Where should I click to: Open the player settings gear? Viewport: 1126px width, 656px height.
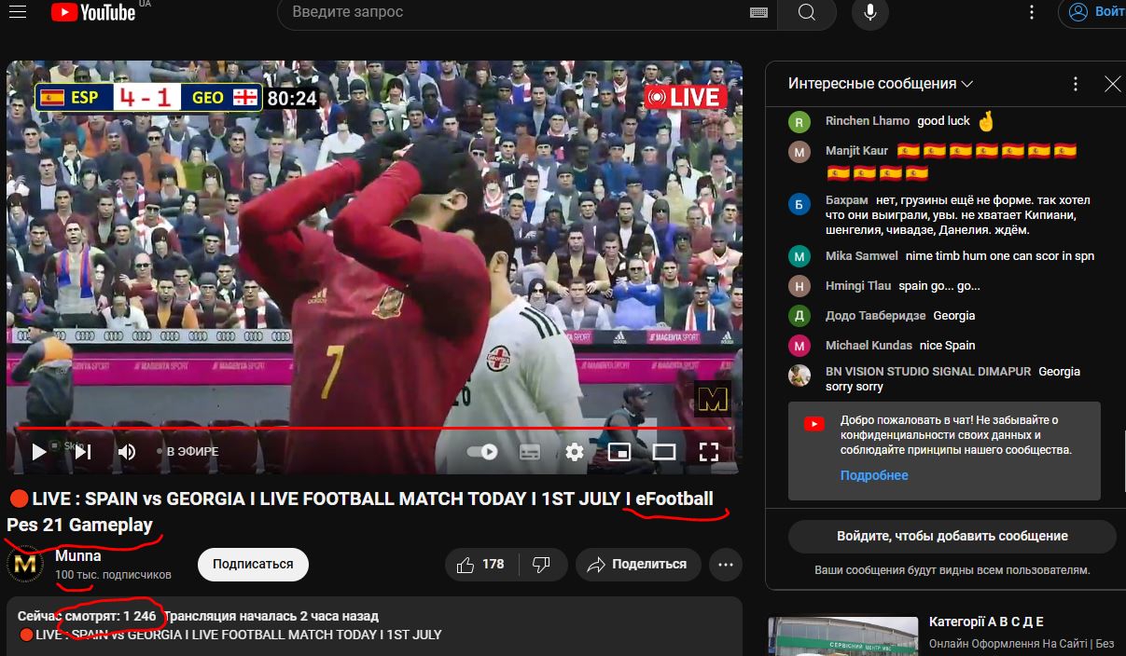pyautogui.click(x=575, y=452)
